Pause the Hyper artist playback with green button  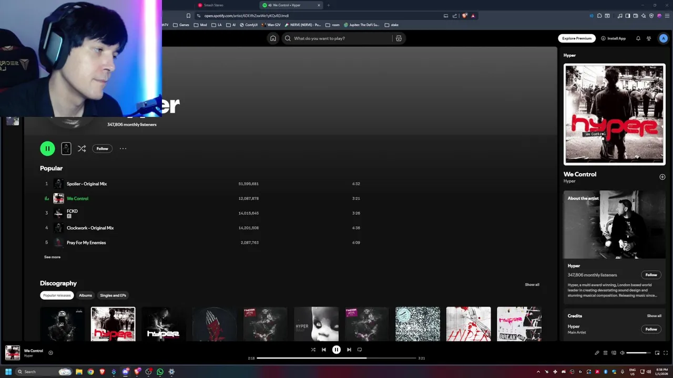pos(47,149)
